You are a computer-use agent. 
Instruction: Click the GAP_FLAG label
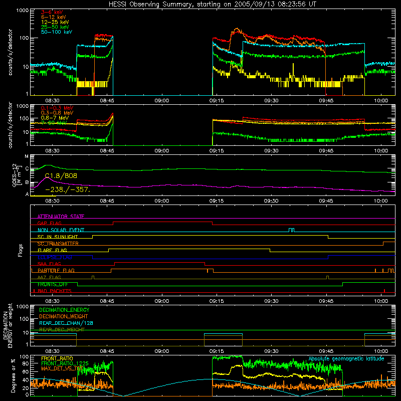click(49, 223)
